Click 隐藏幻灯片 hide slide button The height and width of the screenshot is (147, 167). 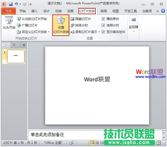[81, 19]
